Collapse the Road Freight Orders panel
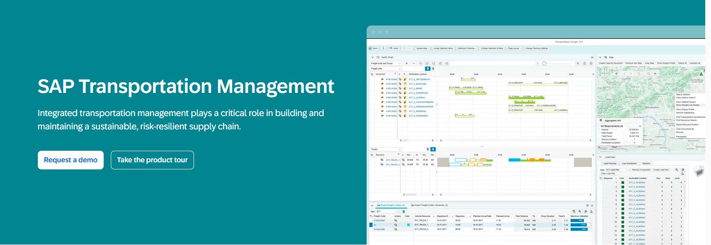 [372, 205]
